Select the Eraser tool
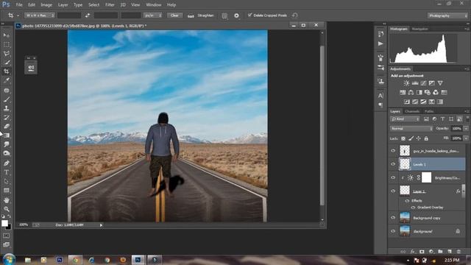This screenshot has height=265, width=471. point(7,126)
